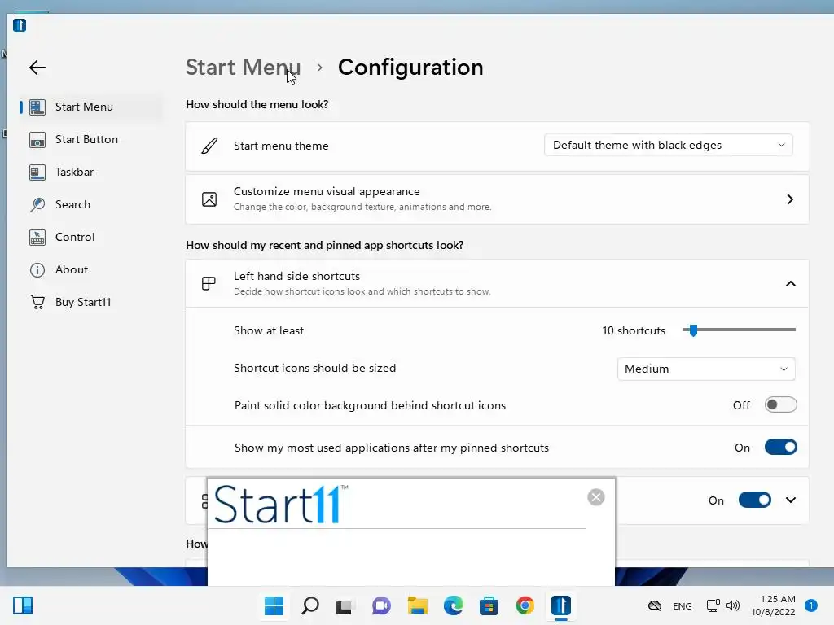Toggle Show most used applications switch
Screen dimensions: 834x625
pos(781,448)
